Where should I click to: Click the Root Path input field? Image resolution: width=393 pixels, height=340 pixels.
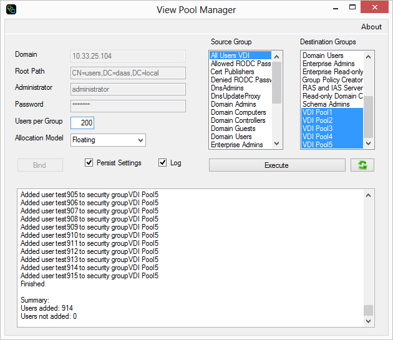tap(128, 73)
